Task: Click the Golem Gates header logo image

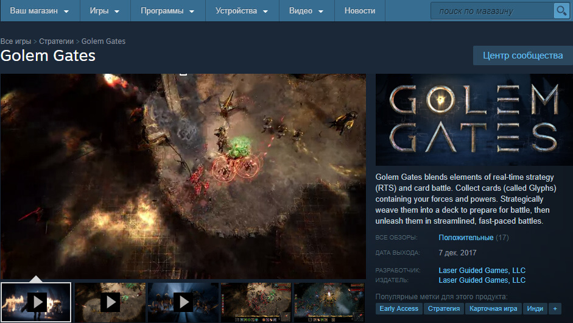Action: click(474, 119)
